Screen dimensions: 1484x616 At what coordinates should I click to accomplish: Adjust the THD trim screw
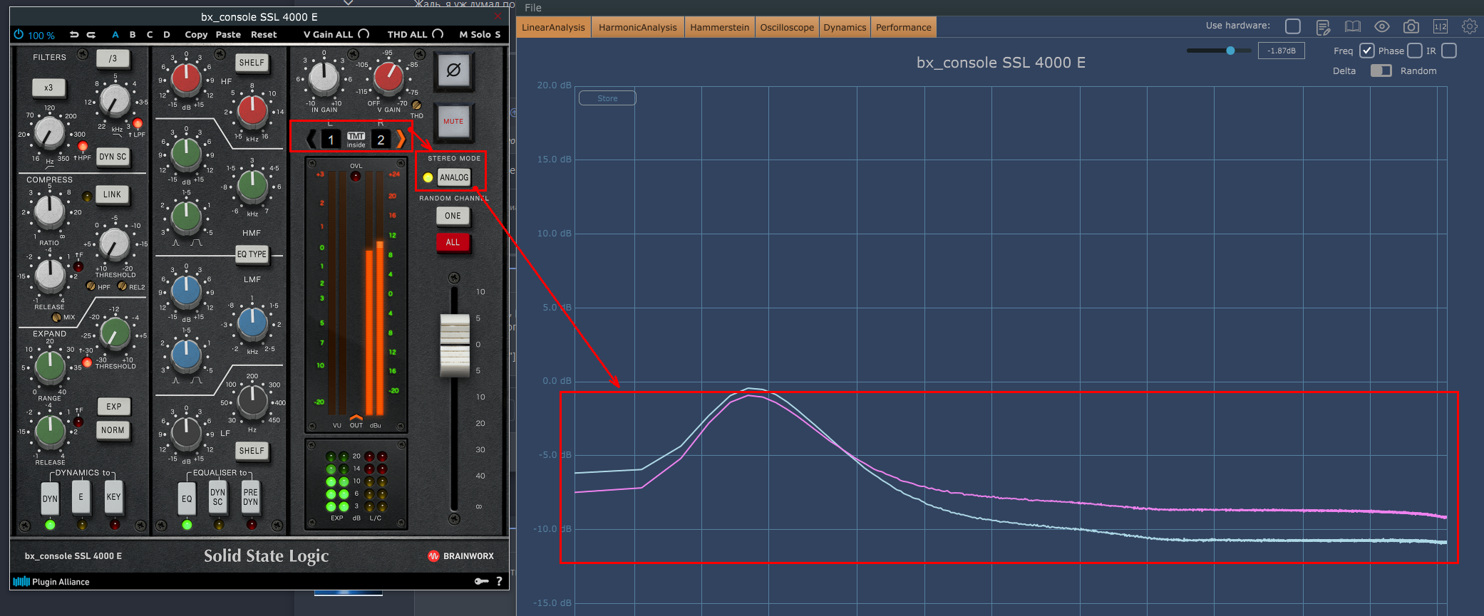416,105
